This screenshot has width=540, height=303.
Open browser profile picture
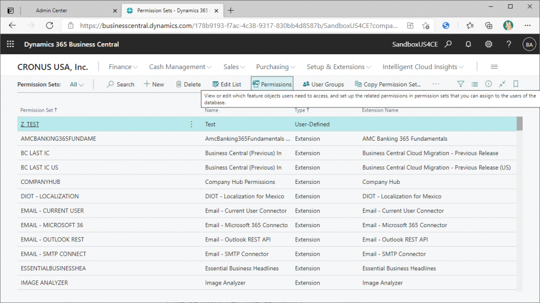point(508,25)
